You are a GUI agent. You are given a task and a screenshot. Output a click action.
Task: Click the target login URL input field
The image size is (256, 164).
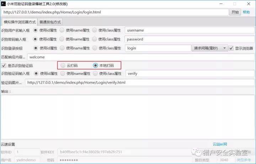coord(115,12)
